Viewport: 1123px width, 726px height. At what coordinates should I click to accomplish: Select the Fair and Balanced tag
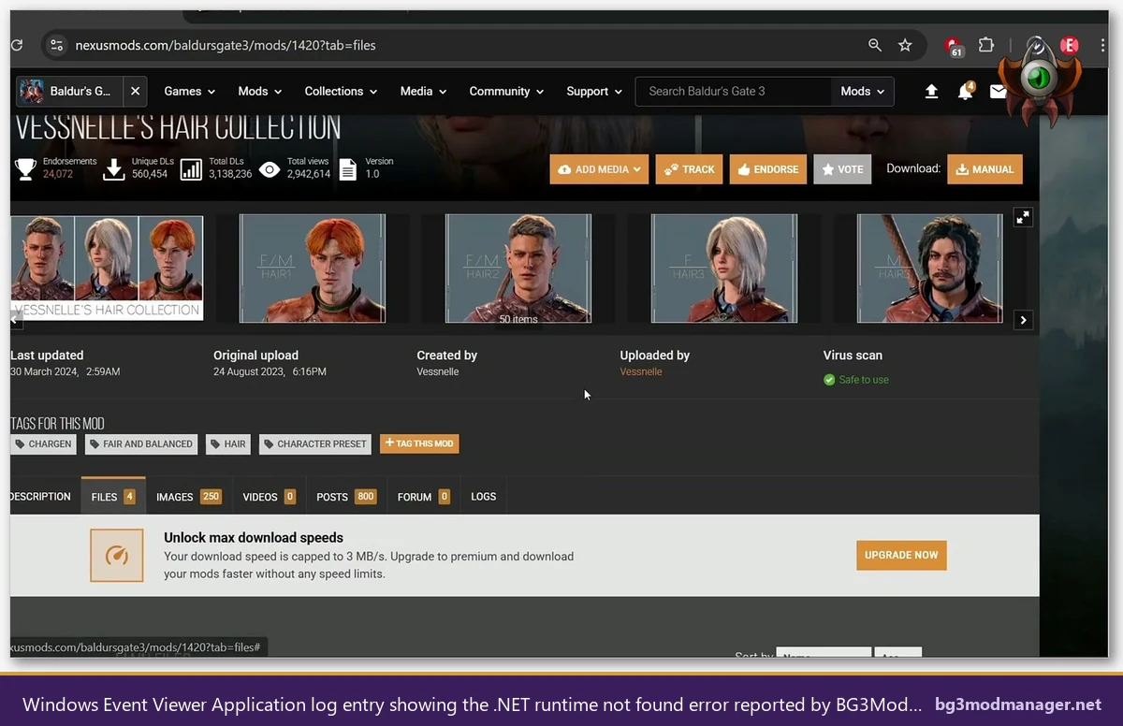141,443
